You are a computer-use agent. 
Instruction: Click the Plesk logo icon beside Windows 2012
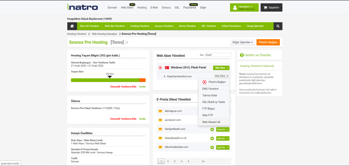click(160, 67)
